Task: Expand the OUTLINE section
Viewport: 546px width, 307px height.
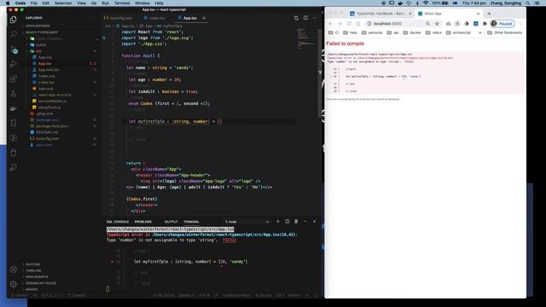Action: click(32, 264)
